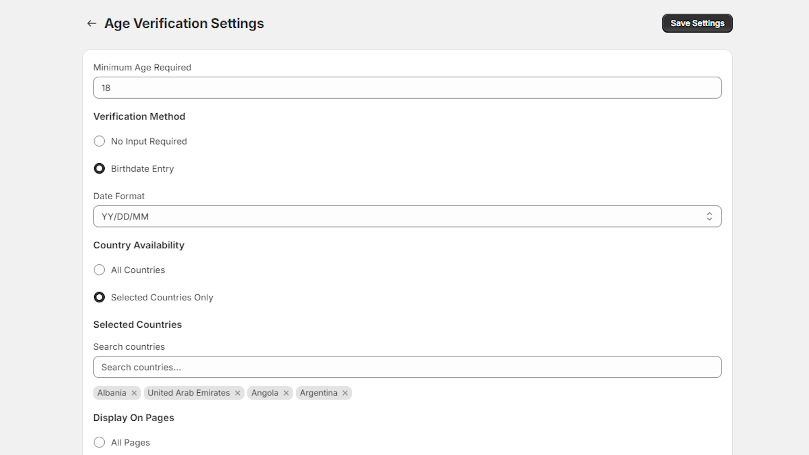This screenshot has width=809, height=455.
Task: Remove United Arab Emirates country tag
Action: click(238, 393)
